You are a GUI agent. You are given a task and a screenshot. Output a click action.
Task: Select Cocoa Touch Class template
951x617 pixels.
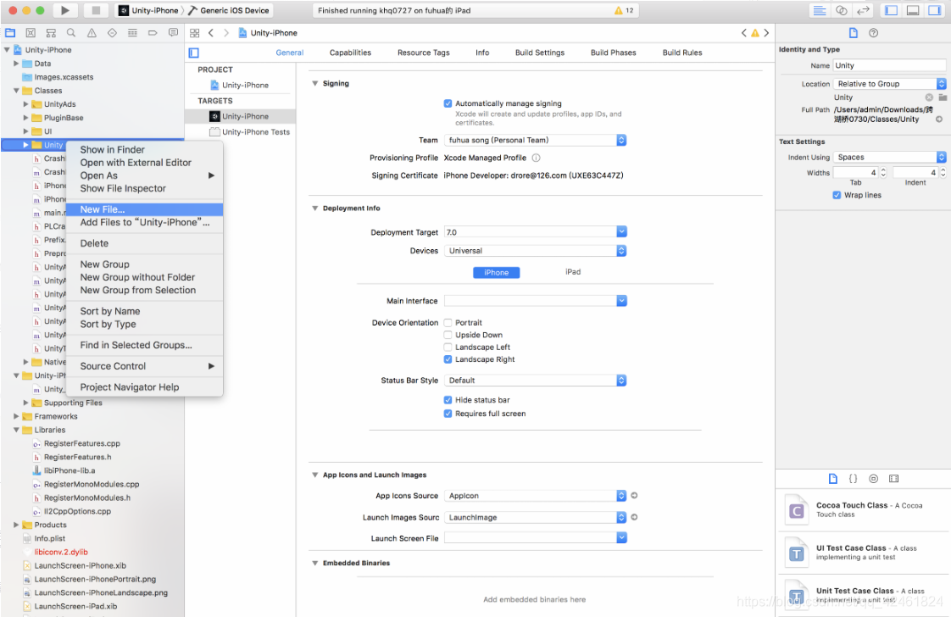863,510
